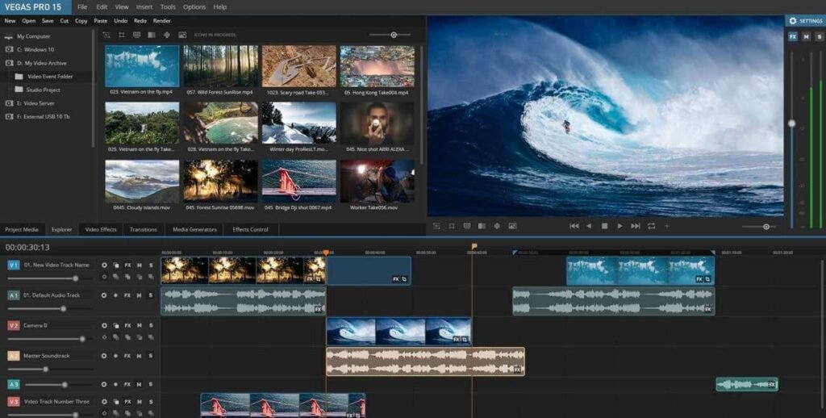Click the split-view icon below the video preview
This screenshot has height=418, width=826.
482,226
